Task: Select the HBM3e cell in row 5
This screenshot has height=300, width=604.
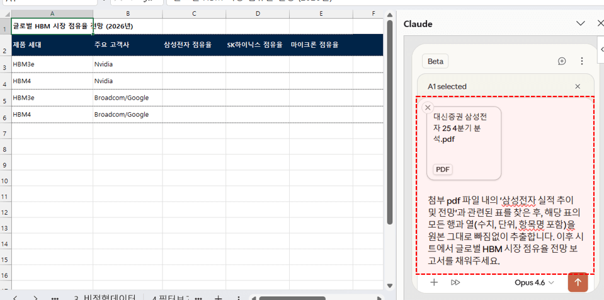Action: 52,98
